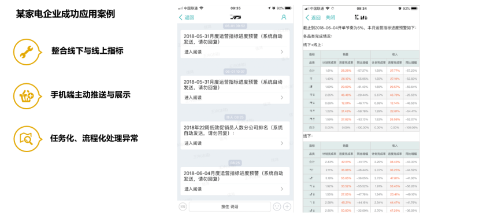Tap the 线下: label above the second table
Image resolution: width=479 pixels, height=218 pixels.
coord(308,136)
